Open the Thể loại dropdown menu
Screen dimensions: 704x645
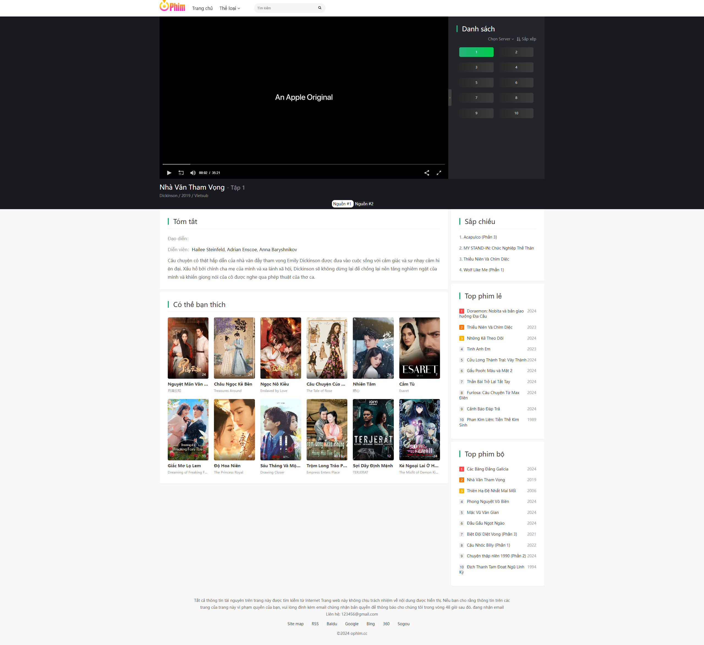[x=229, y=8]
